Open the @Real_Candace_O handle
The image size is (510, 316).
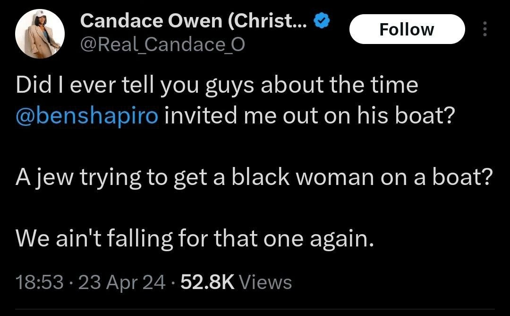click(163, 45)
